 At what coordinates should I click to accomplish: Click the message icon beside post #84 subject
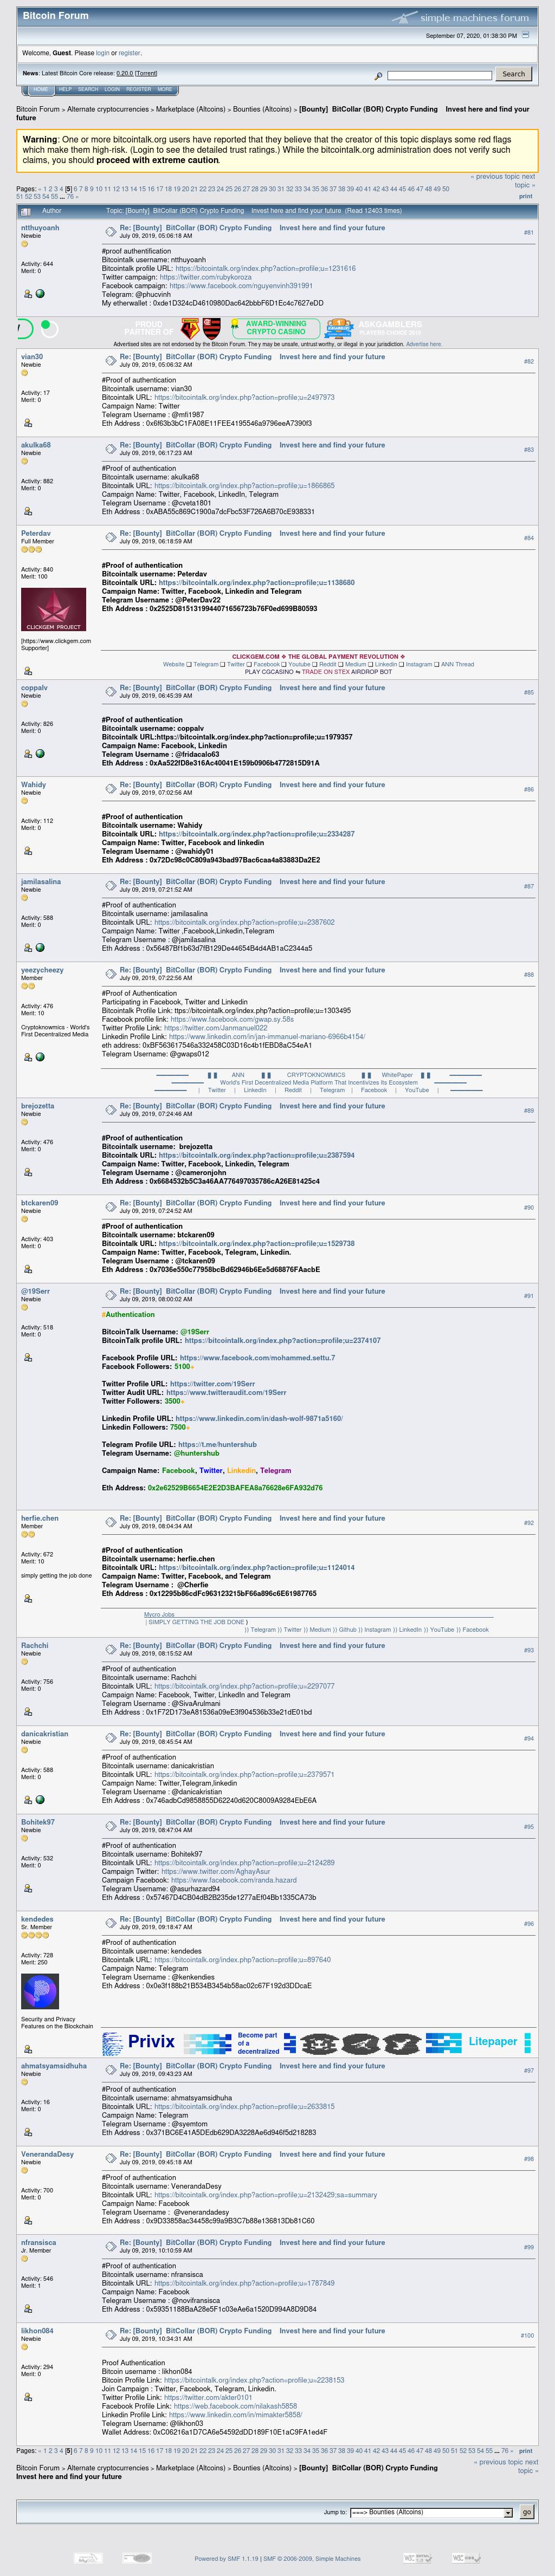[110, 537]
